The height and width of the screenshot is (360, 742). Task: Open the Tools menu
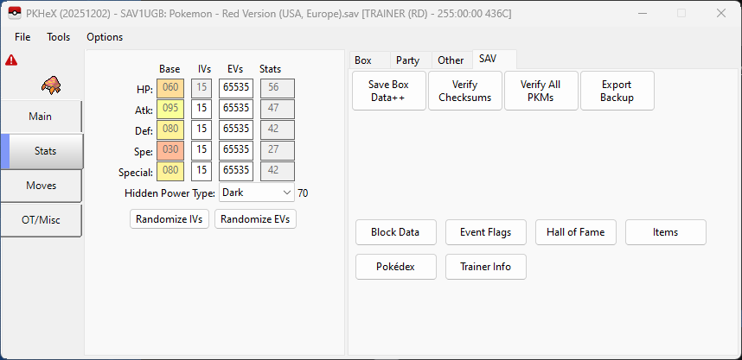[x=59, y=37]
